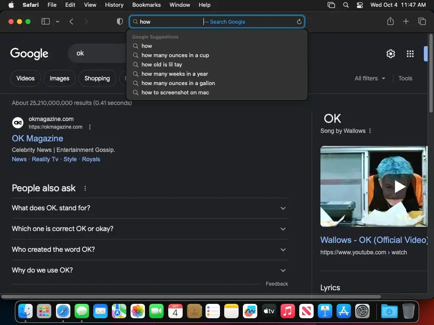Screen dimensions: 434x325
Task: Click the horizontal page scrollbar
Action: 191,297
